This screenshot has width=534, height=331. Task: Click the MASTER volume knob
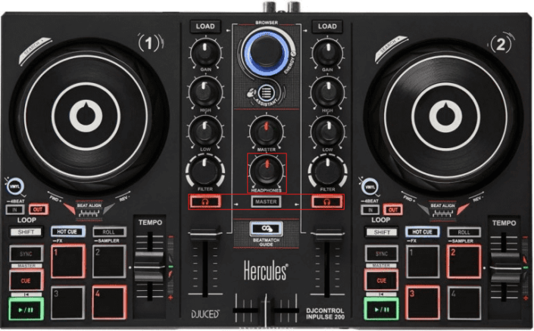pos(267,131)
